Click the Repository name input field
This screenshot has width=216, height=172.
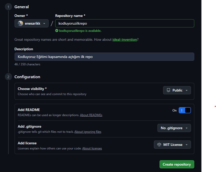tap(125, 23)
